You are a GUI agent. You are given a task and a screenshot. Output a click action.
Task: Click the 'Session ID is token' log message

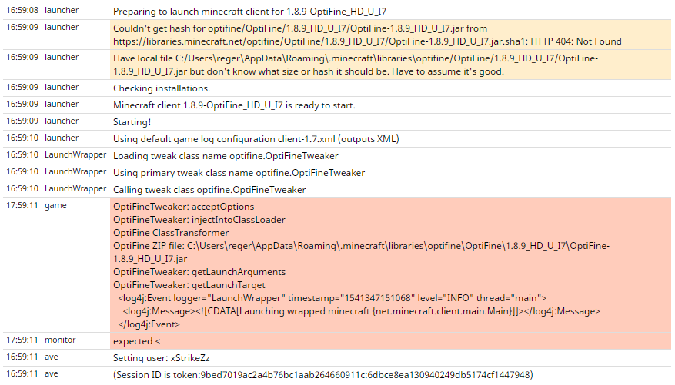click(x=322, y=375)
